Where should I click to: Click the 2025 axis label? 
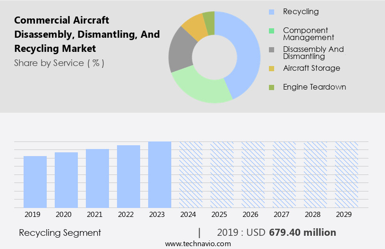(219, 215)
